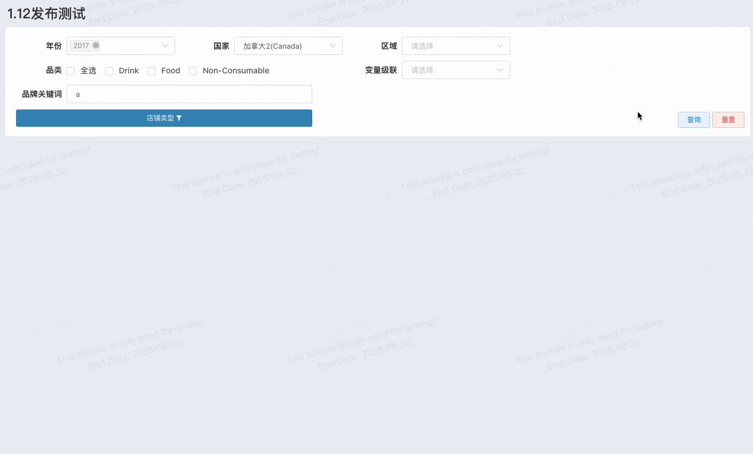Image resolution: width=753 pixels, height=454 pixels.
Task: Select the Non-Consumable checkbox
Action: coord(193,71)
